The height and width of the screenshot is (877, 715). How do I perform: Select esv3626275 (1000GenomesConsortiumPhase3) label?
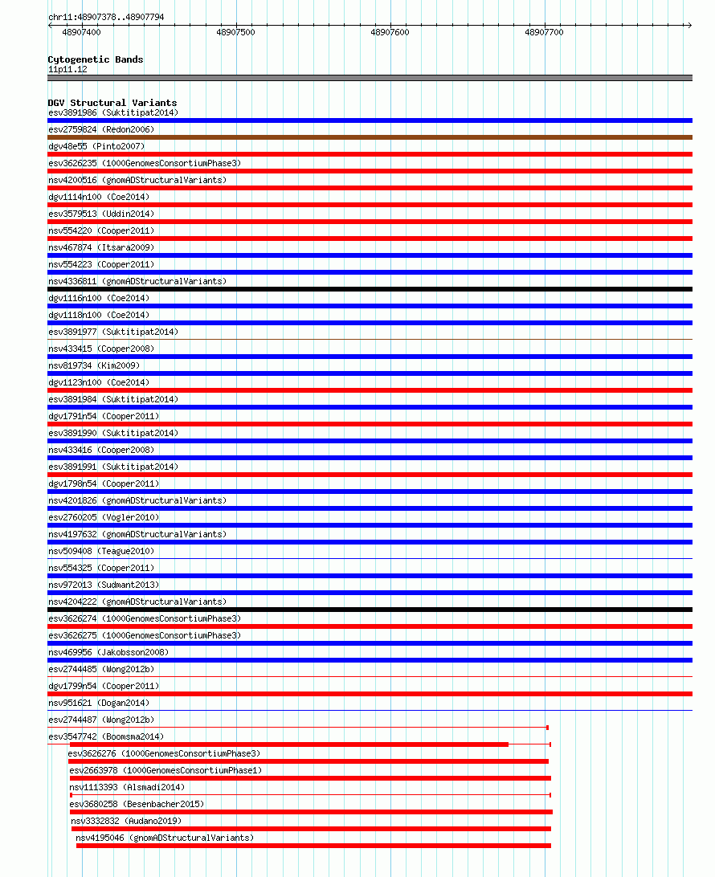click(145, 635)
